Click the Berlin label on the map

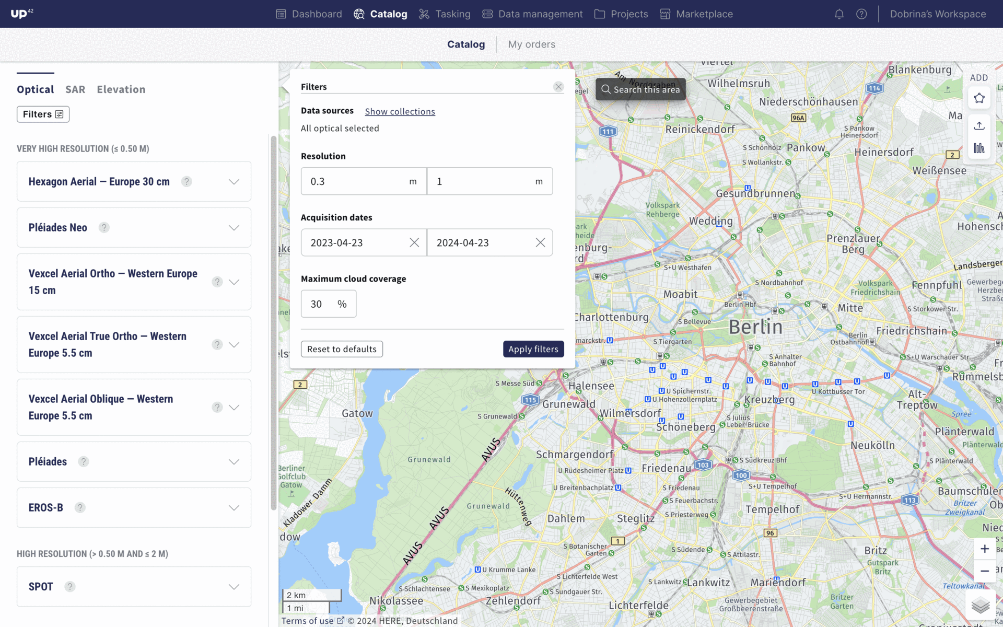tap(755, 327)
